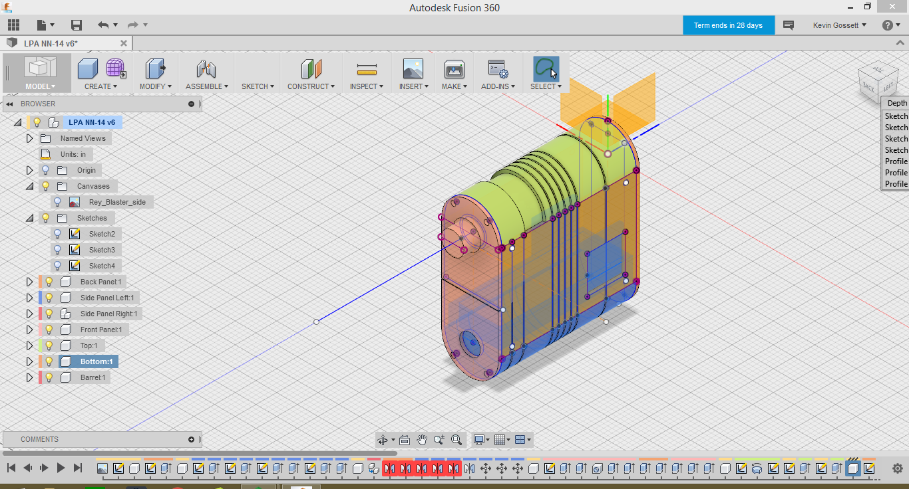
Task: Click the Select tool icon
Action: coord(546,68)
